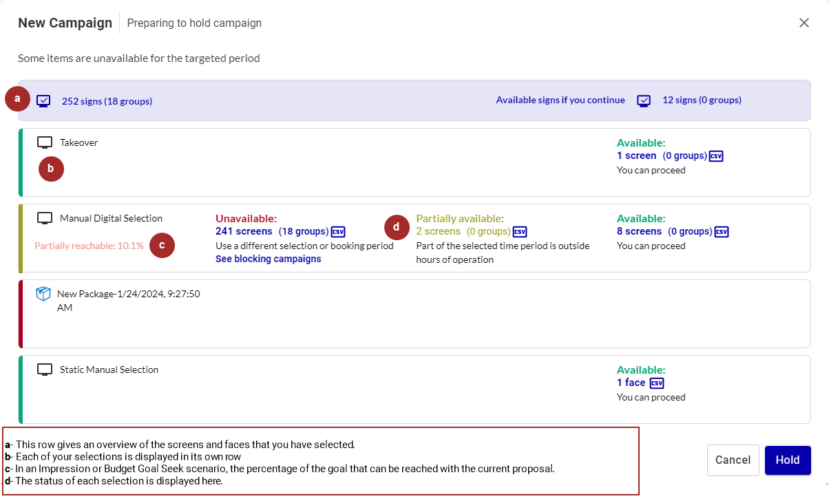Download CSV for 8 available screens
The height and width of the screenshot is (503, 829).
click(721, 232)
